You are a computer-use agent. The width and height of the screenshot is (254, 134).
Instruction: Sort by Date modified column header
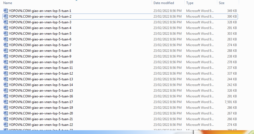164,3
